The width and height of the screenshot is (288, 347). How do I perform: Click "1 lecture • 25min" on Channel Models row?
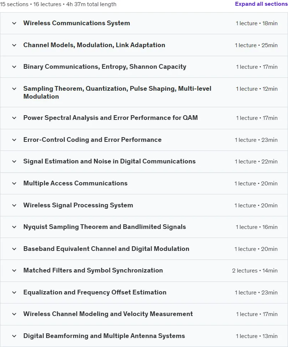(256, 45)
